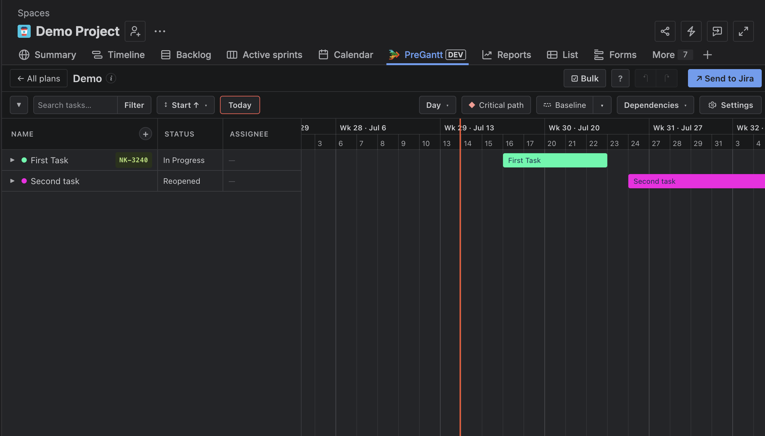Switch to the Summary tab
Viewport: 765px width, 436px height.
[x=47, y=55]
